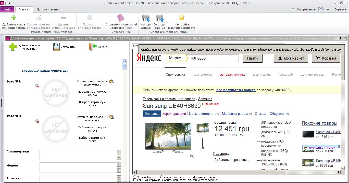Click browser pane vertical scrollbar down arrow
349x183 pixels.
(x=343, y=168)
